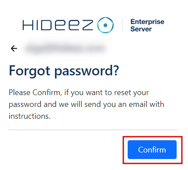
Task: Click the word instructions in the paragraph
Action: [x=30, y=116]
